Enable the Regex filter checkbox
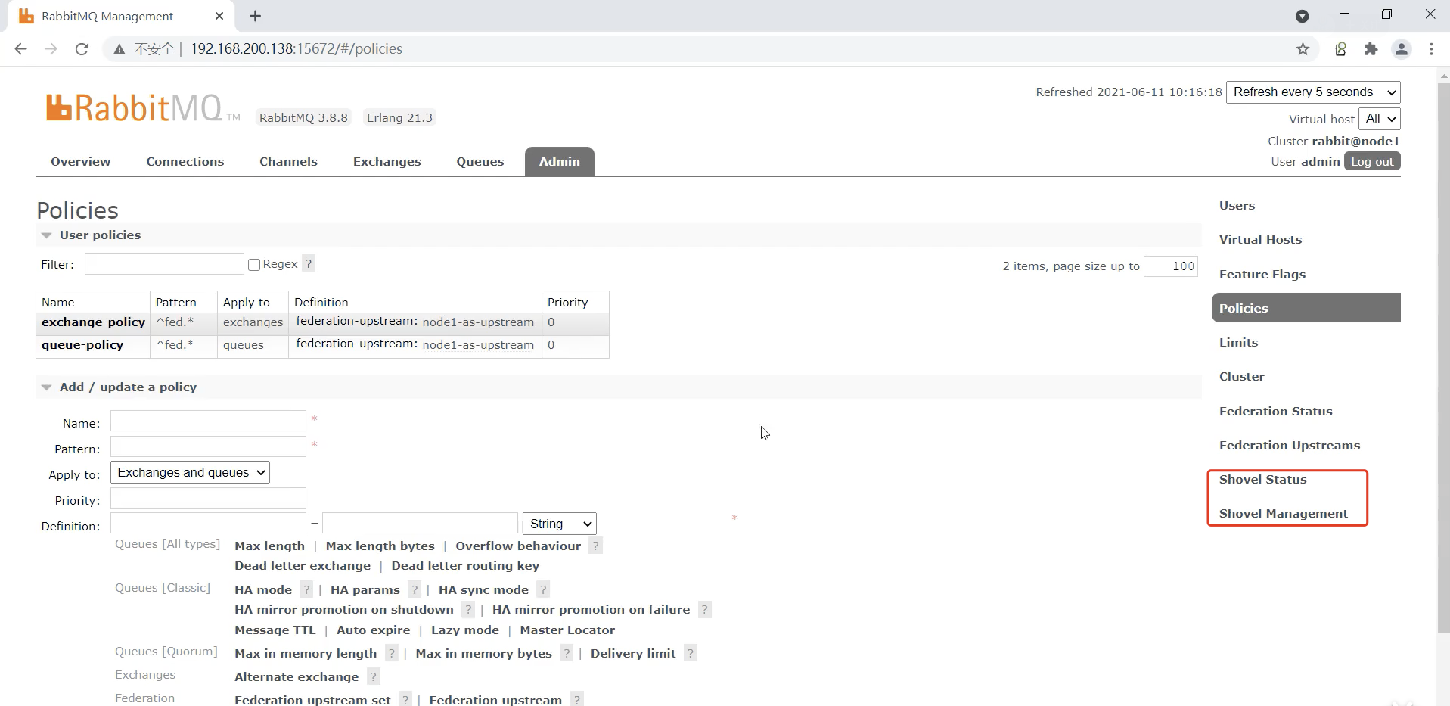 [x=254, y=265]
